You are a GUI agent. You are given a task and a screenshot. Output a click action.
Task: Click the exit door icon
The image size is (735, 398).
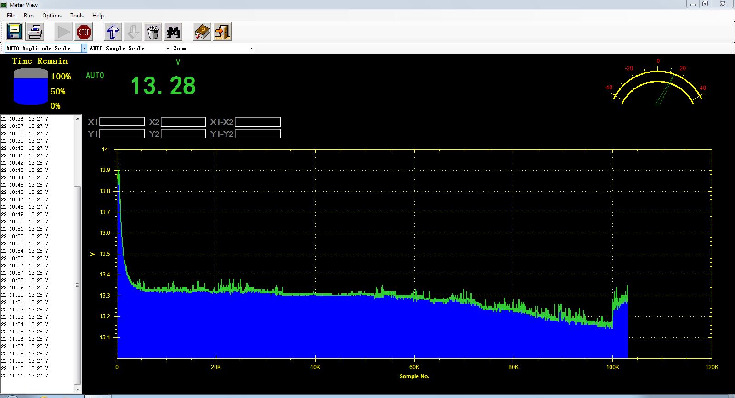coord(222,32)
